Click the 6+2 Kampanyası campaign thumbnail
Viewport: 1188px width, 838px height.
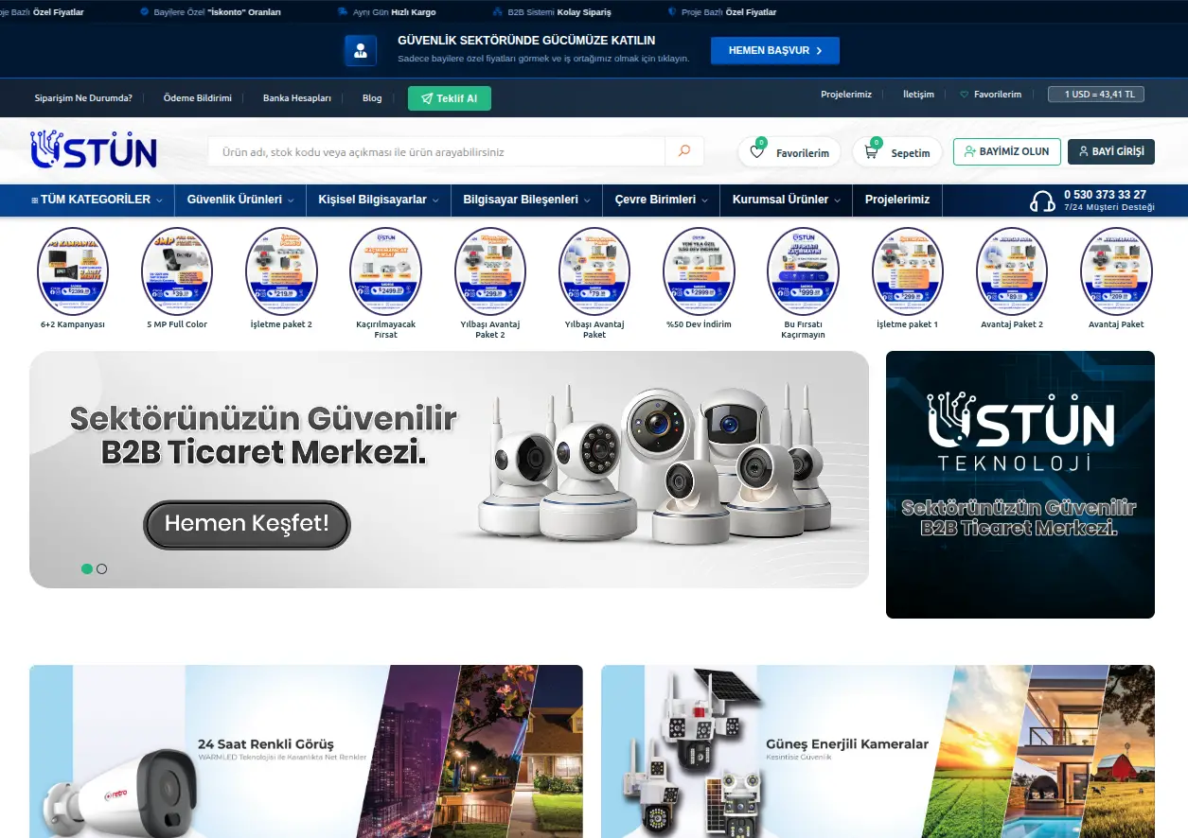(73, 271)
